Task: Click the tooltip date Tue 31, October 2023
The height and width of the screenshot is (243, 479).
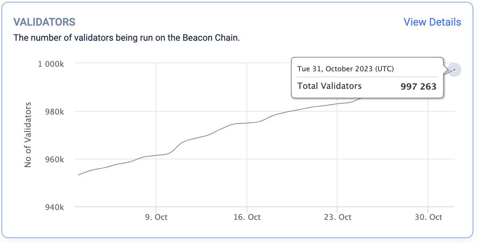Action: pyautogui.click(x=345, y=68)
